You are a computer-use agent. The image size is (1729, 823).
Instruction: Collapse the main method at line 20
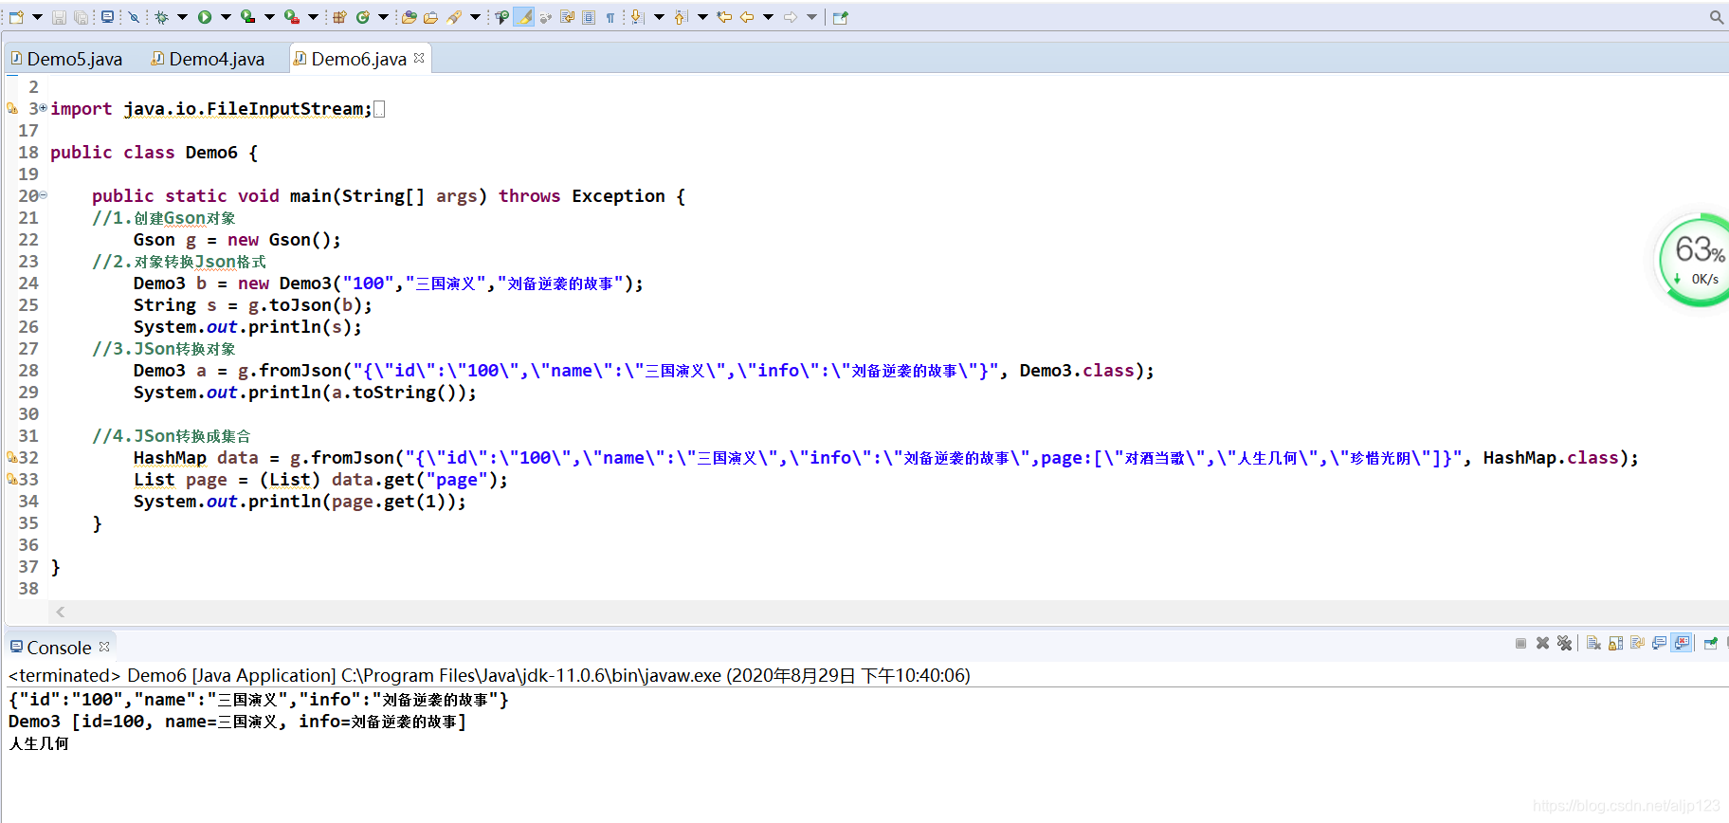[43, 195]
